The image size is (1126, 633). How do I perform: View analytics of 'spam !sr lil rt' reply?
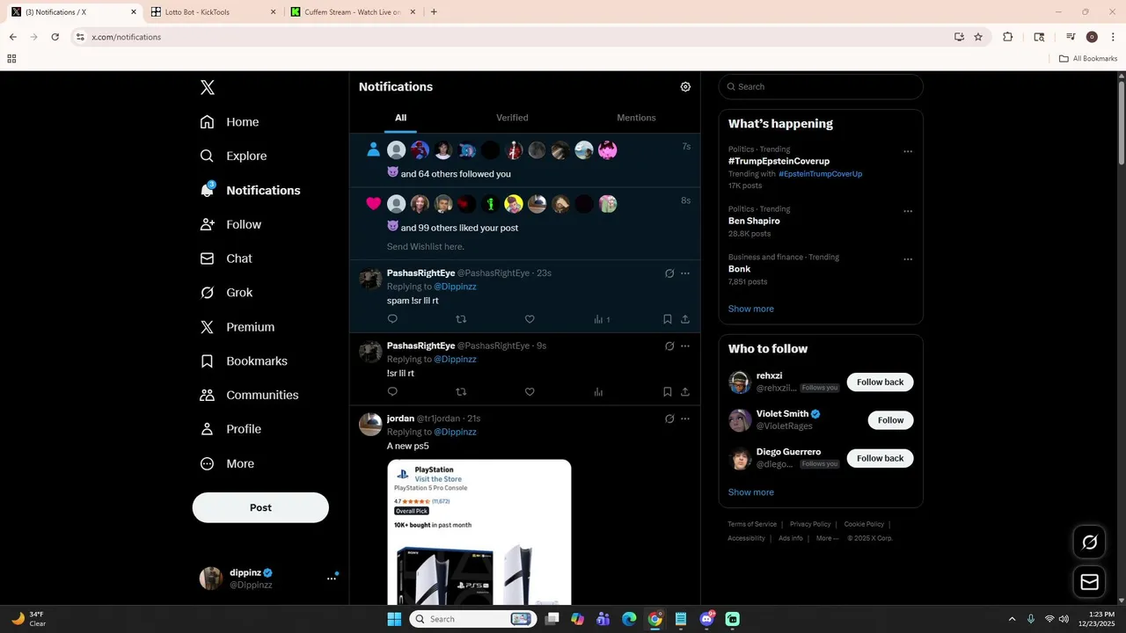click(602, 319)
